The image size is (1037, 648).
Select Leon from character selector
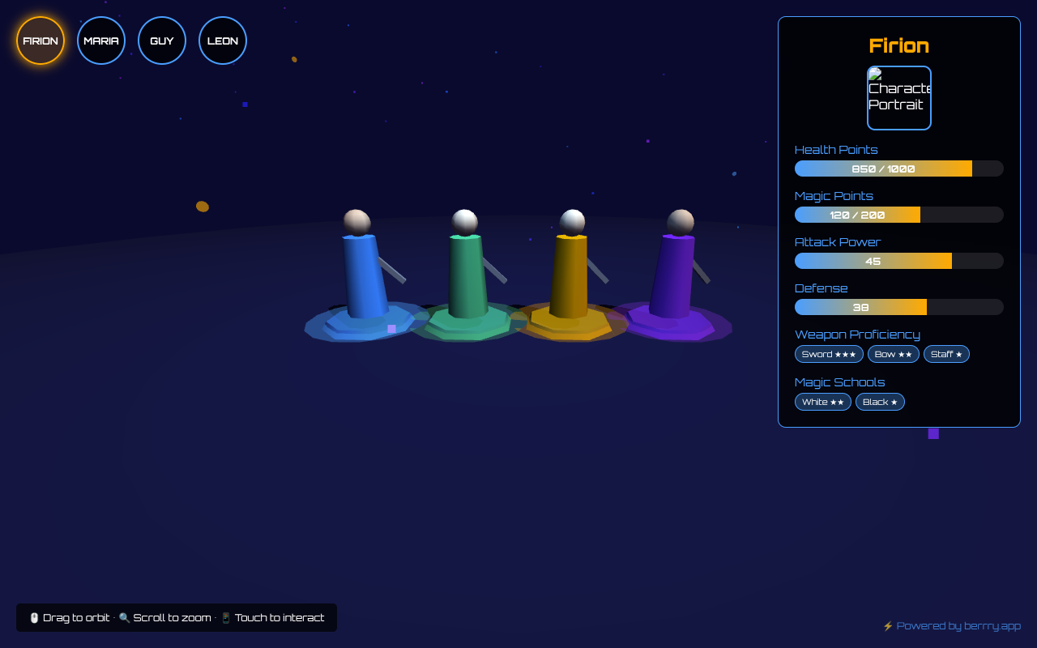point(223,40)
